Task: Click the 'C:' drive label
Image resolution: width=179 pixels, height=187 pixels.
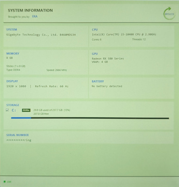Action: [14, 110]
